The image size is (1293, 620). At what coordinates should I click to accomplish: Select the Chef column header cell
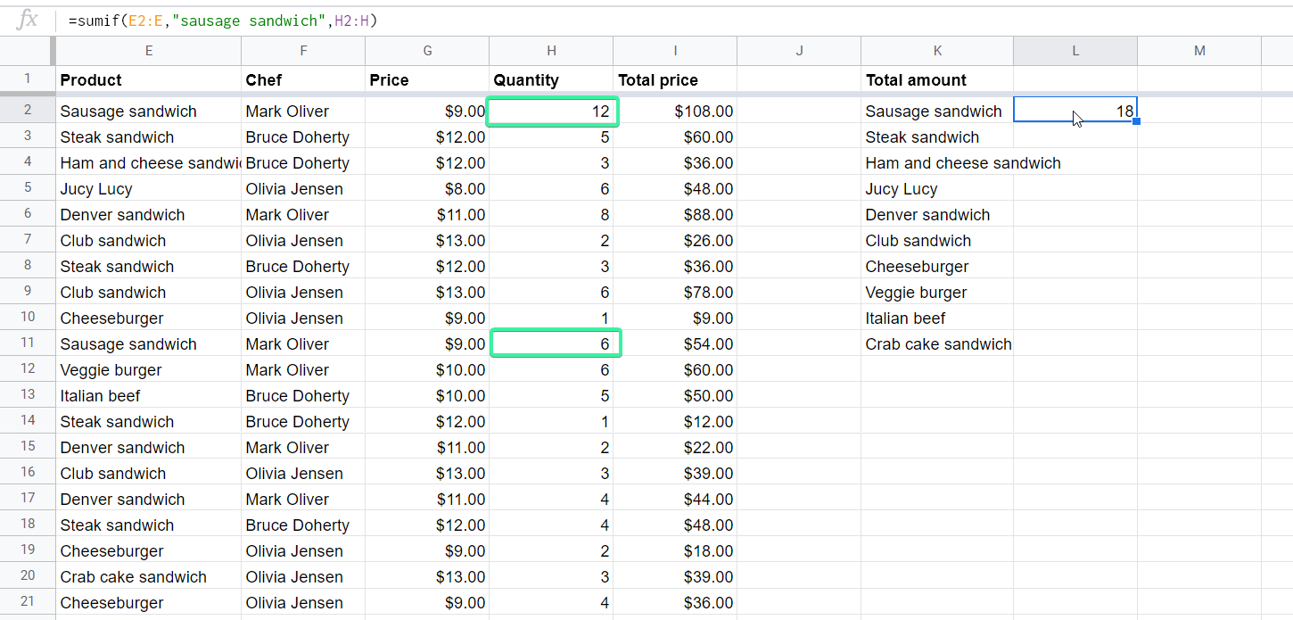tap(303, 79)
